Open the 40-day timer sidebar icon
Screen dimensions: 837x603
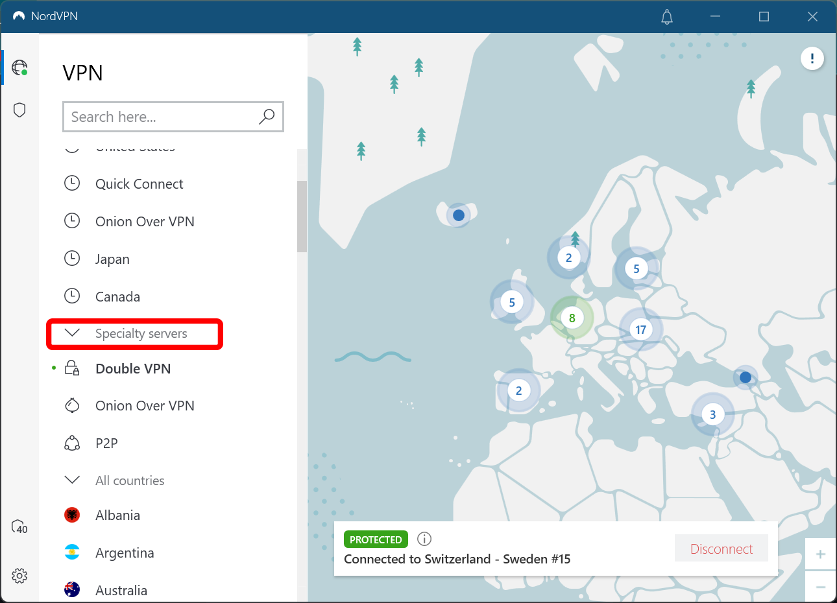tap(19, 526)
